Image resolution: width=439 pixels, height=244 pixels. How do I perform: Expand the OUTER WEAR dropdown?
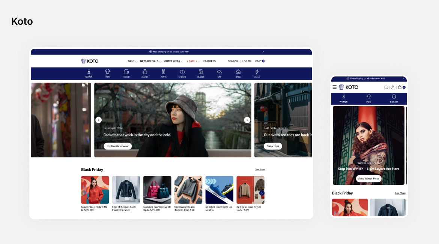pos(173,61)
